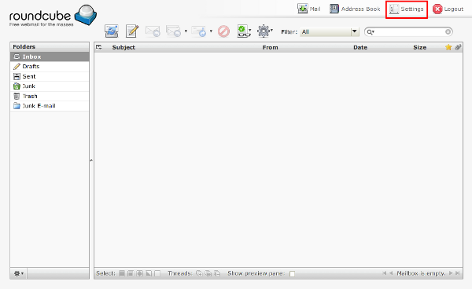Open the forward options arrow
Image resolution: width=472 pixels, height=289 pixels.
[x=211, y=31]
